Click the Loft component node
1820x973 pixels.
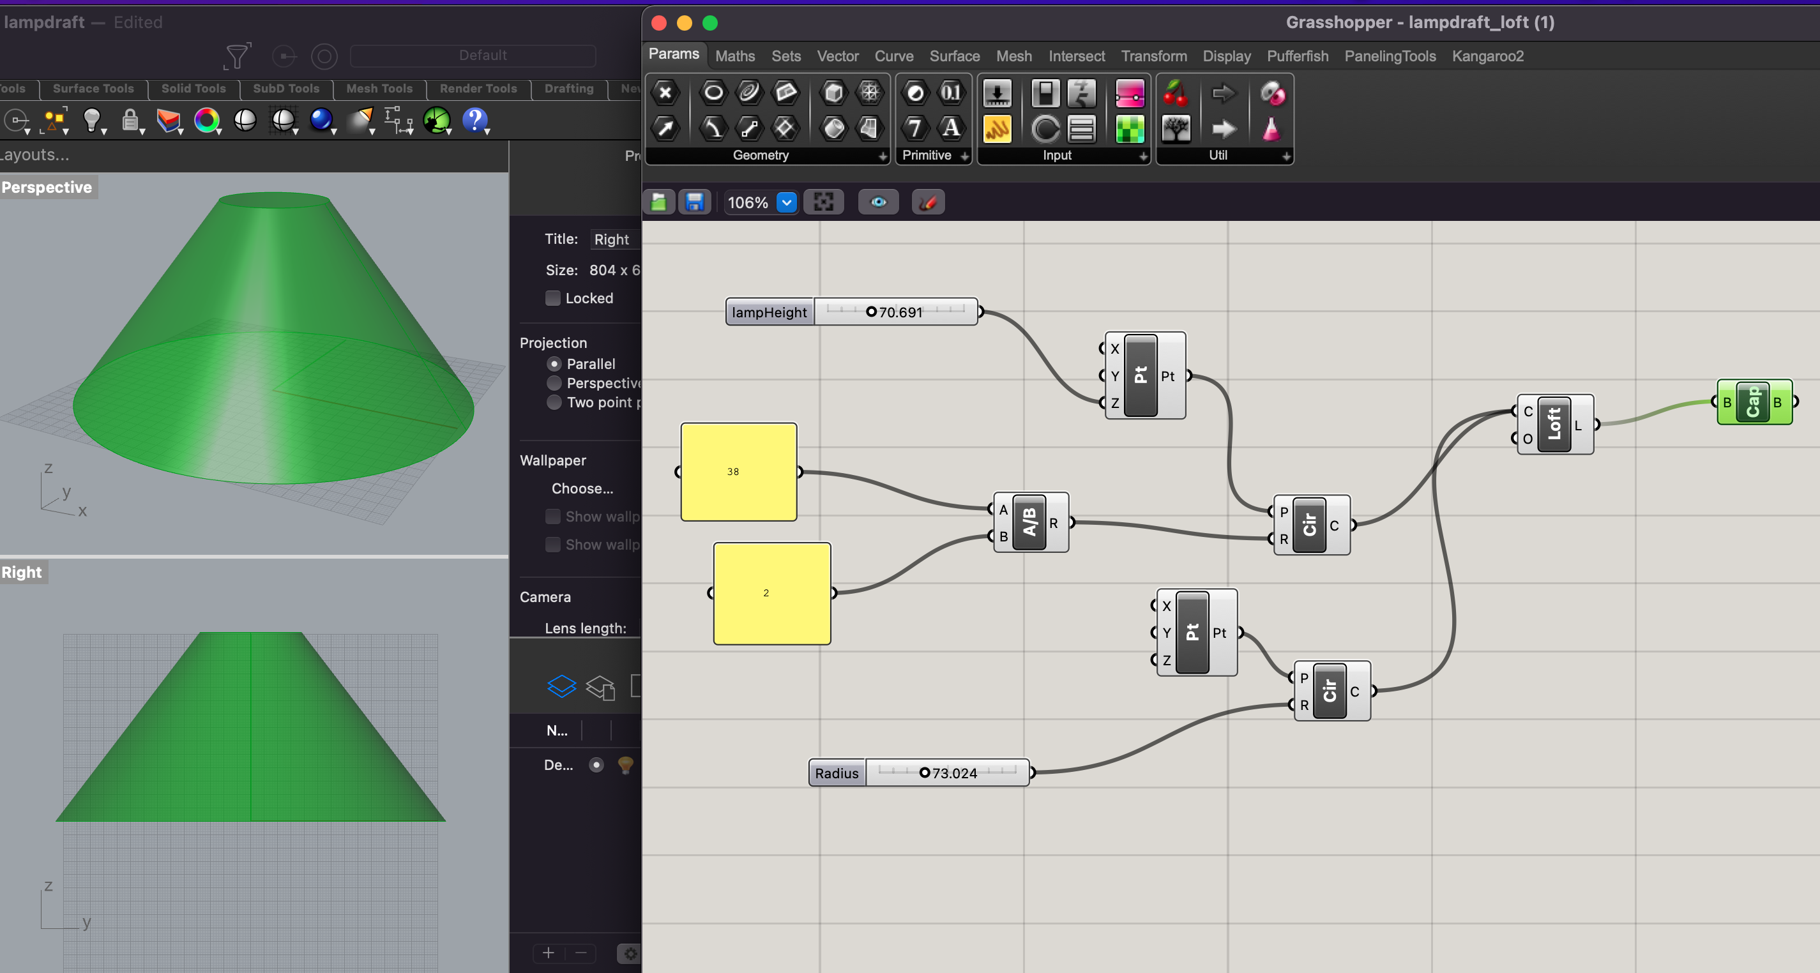[1554, 424]
